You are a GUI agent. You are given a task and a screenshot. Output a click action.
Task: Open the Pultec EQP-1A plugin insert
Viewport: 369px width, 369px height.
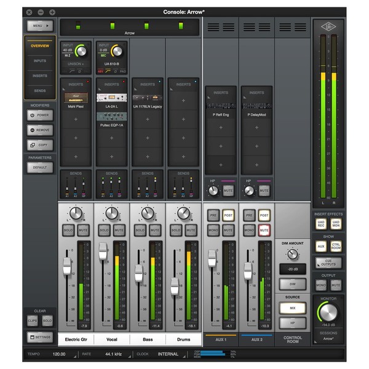pos(111,116)
